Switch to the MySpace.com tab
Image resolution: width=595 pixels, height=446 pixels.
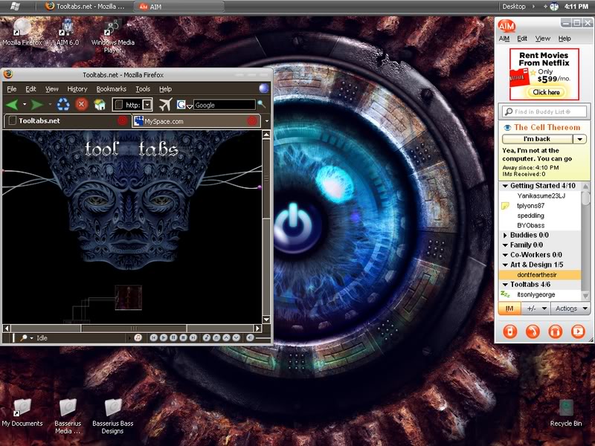(x=196, y=121)
